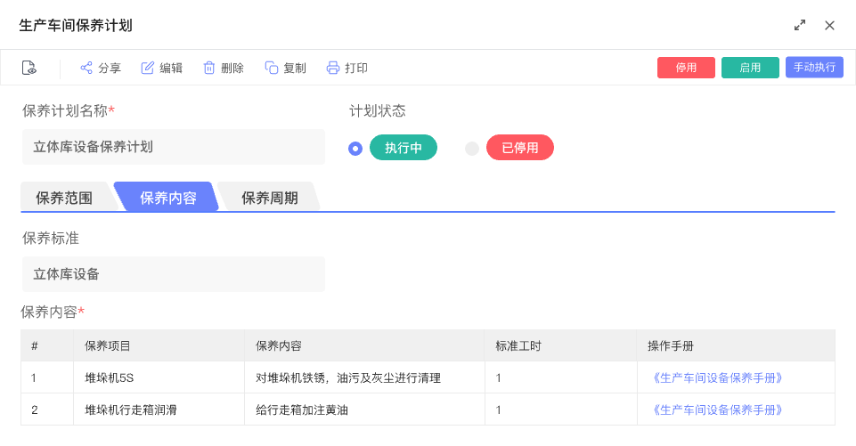The width and height of the screenshot is (856, 446).
Task: Click the 保养标准 field showing 立体库设备
Action: 174,274
